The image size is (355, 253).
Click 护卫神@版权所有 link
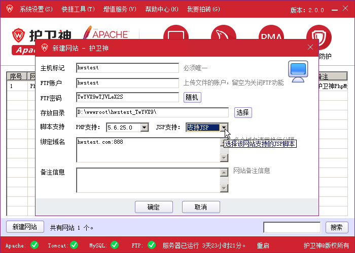(326, 245)
